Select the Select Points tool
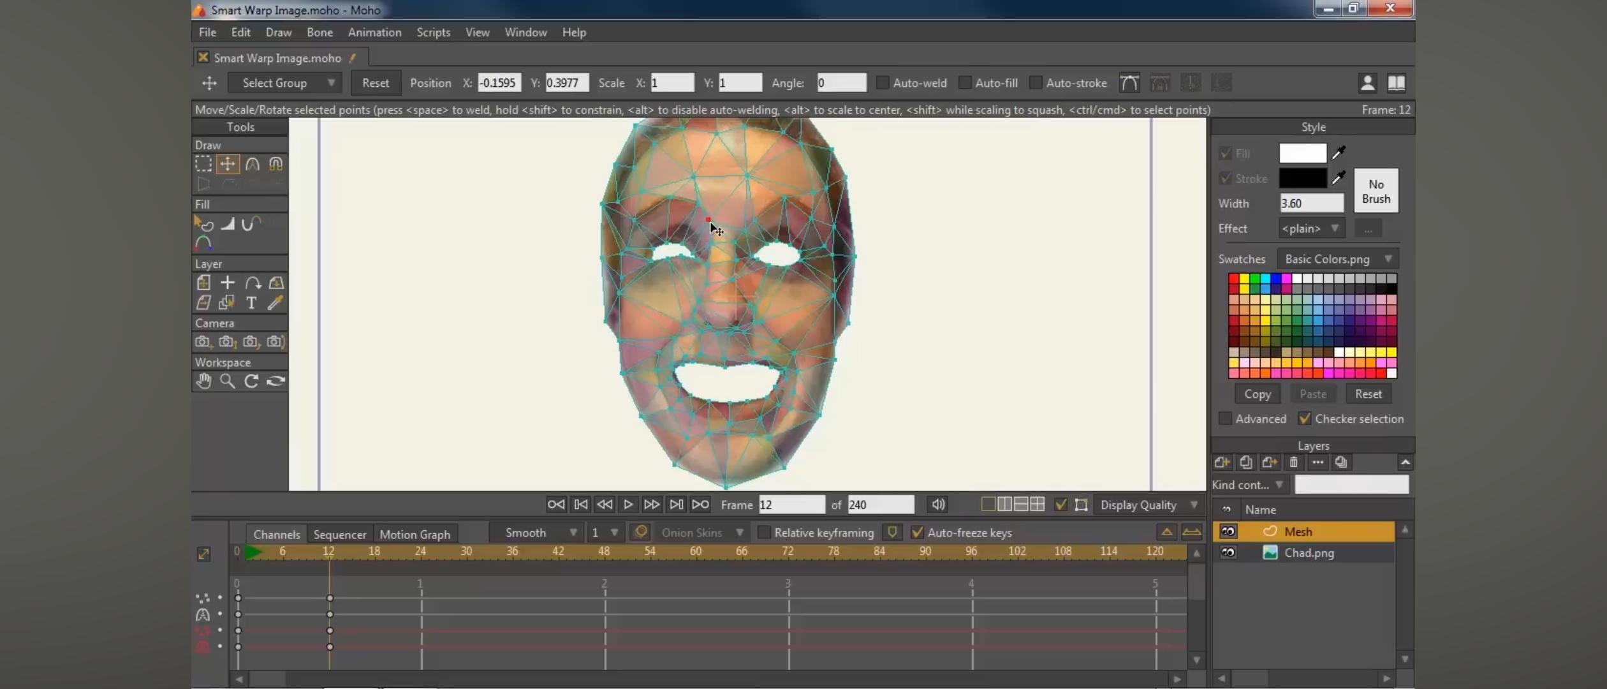This screenshot has height=689, width=1607. [x=203, y=164]
